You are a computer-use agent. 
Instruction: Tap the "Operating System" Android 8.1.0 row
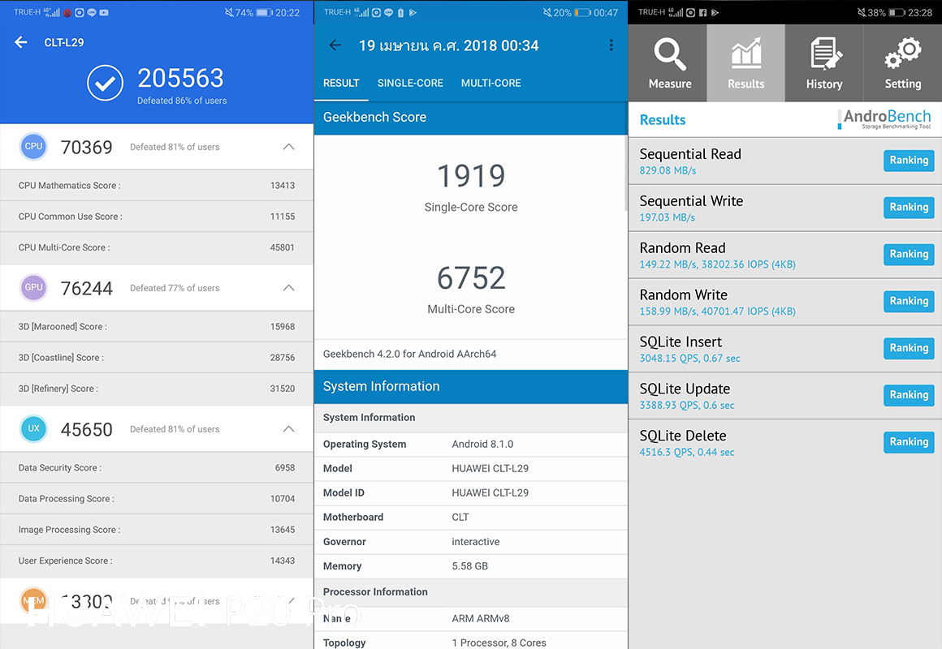coord(471,445)
